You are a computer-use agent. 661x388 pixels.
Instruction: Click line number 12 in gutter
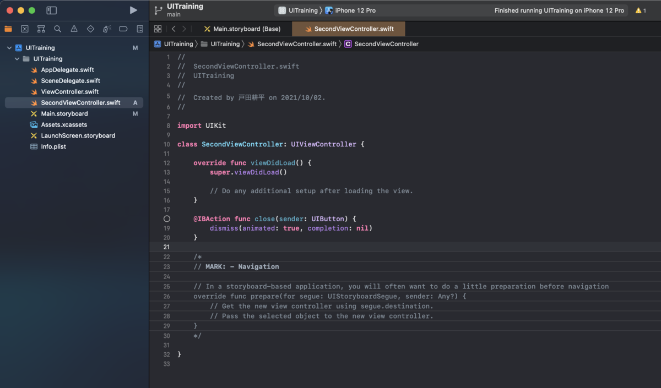(x=167, y=163)
